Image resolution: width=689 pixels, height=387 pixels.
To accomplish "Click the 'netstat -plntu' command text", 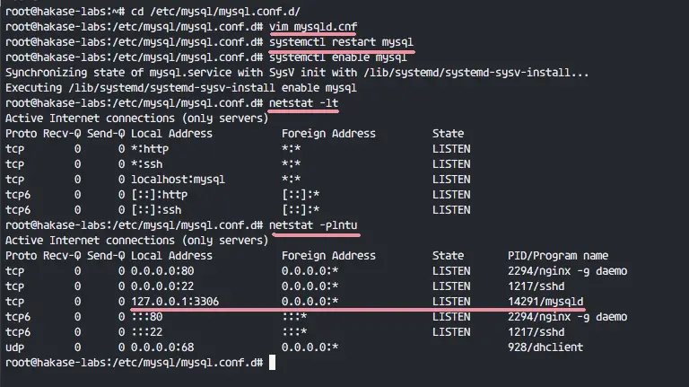I will [313, 225].
